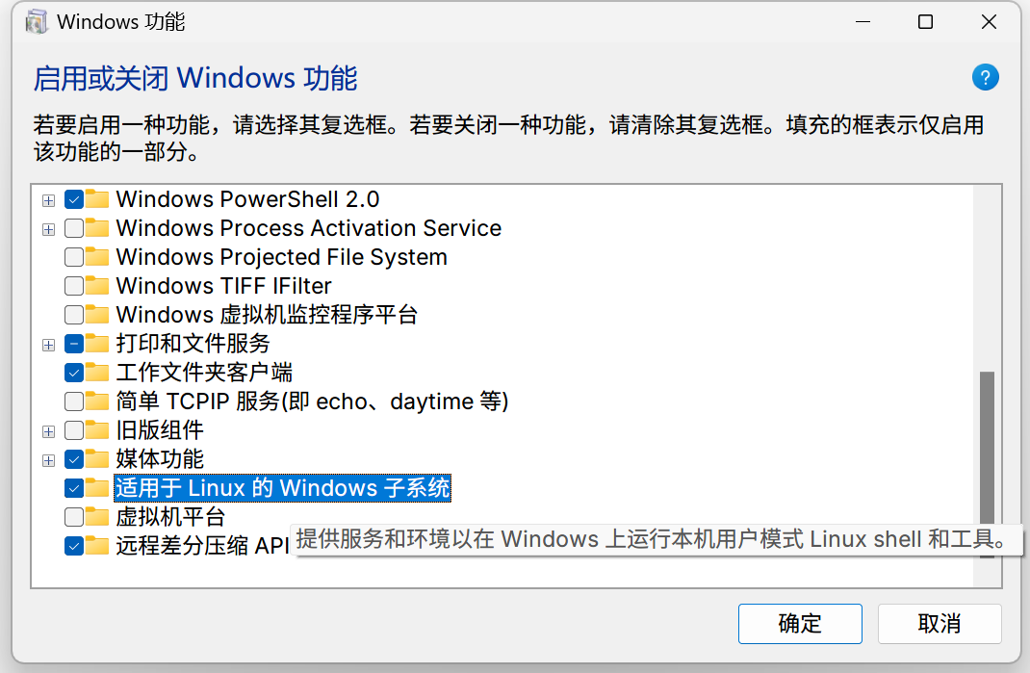Click the folder icon beside Windows PowerShell 2.0
The height and width of the screenshot is (673, 1030).
click(x=97, y=199)
